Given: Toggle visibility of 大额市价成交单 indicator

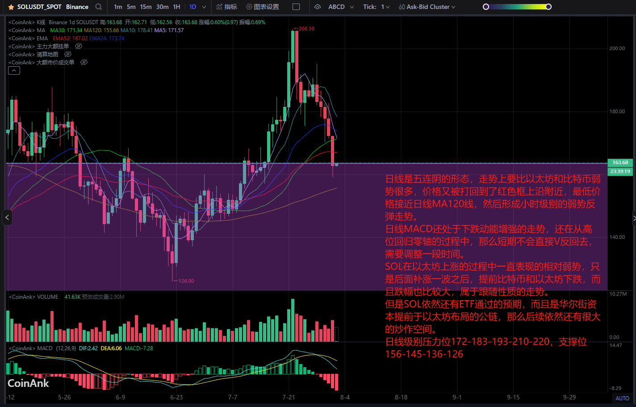Looking at the screenshot, I should coord(84,63).
